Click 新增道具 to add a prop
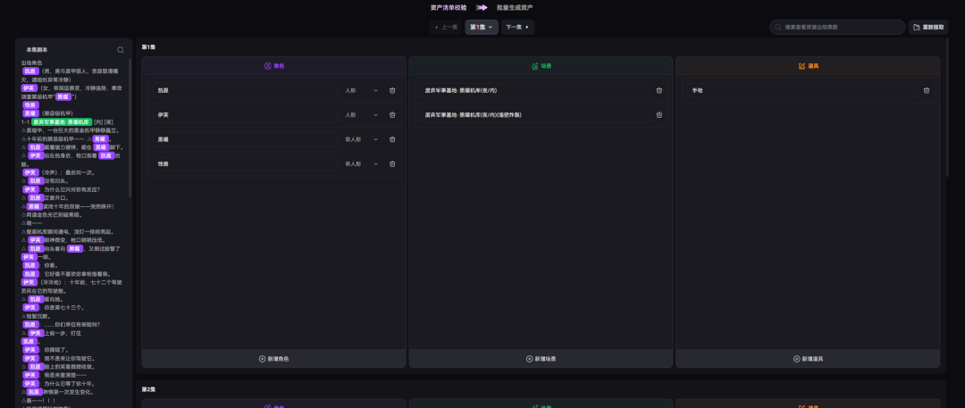965x408 pixels. [x=808, y=359]
